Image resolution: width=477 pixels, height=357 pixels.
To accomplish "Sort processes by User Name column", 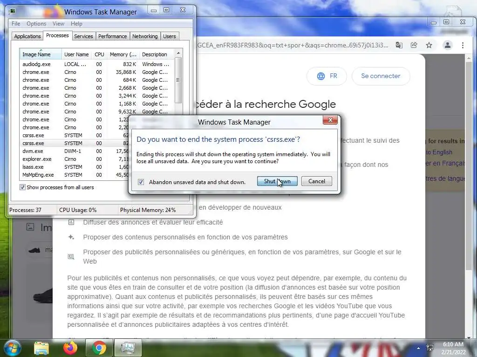I will [x=76, y=54].
